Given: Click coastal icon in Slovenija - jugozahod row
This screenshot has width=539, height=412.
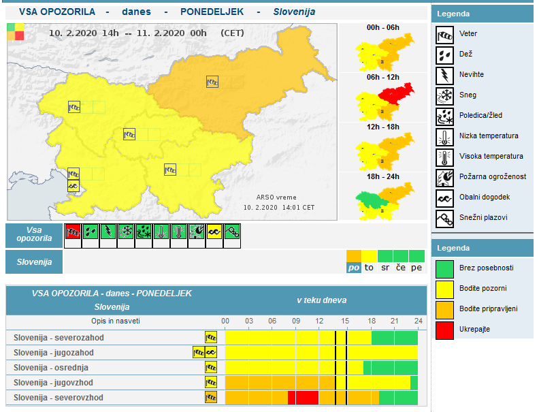Looking at the screenshot, I should click(x=211, y=353).
